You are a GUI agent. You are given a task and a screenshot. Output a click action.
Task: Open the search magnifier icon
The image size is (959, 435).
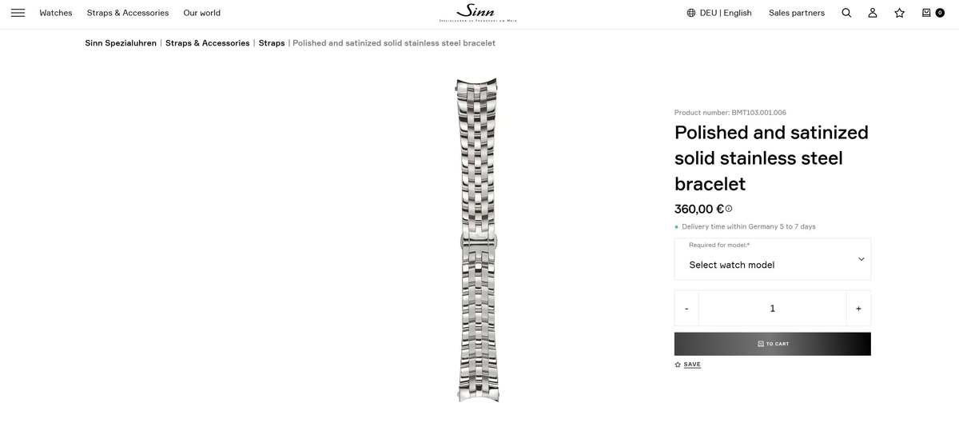(x=846, y=13)
